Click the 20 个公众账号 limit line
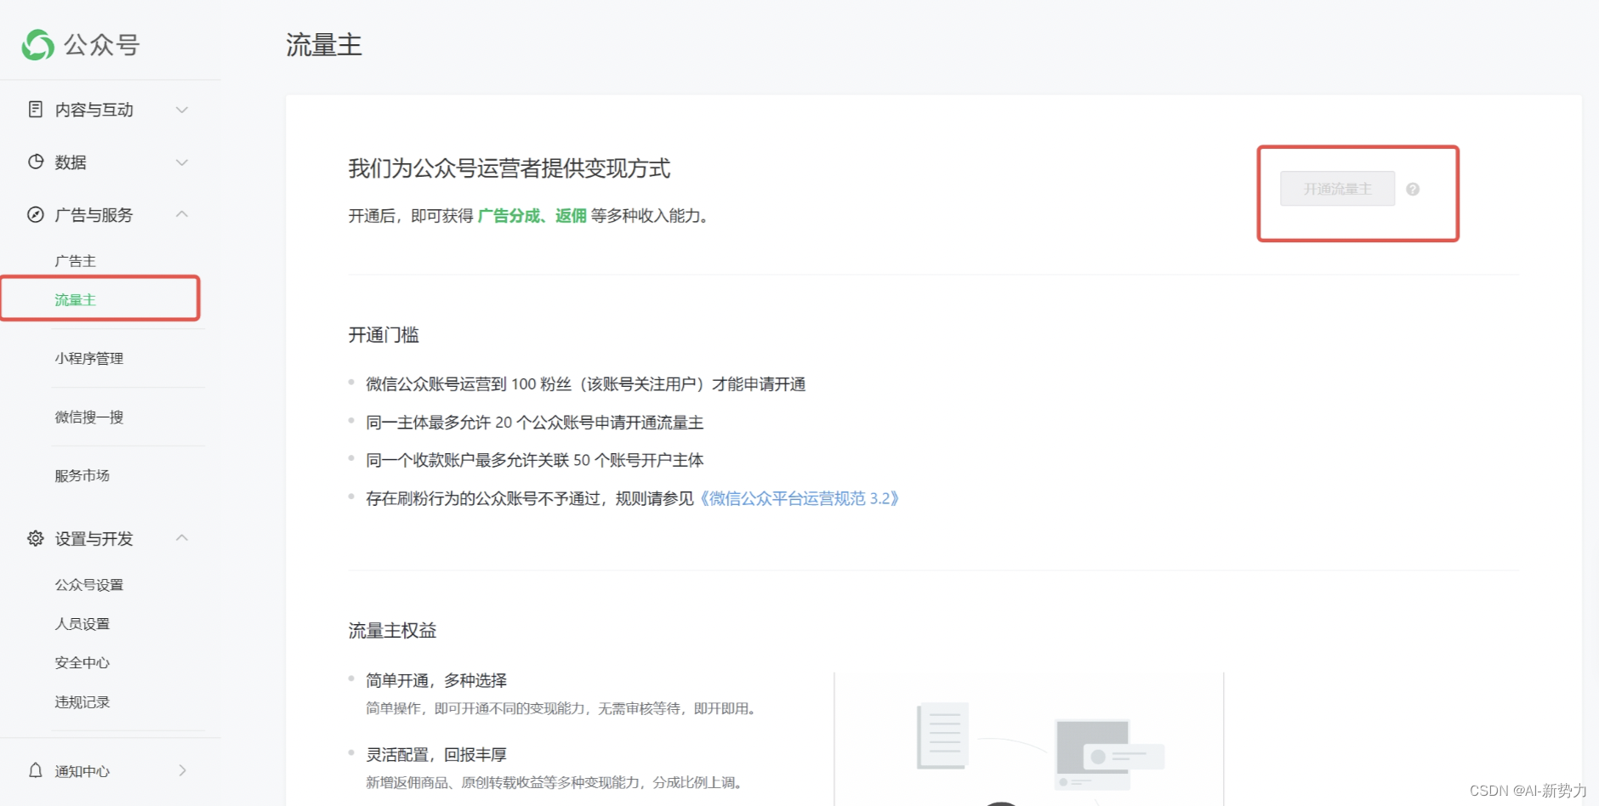This screenshot has width=1599, height=806. pyautogui.click(x=535, y=423)
